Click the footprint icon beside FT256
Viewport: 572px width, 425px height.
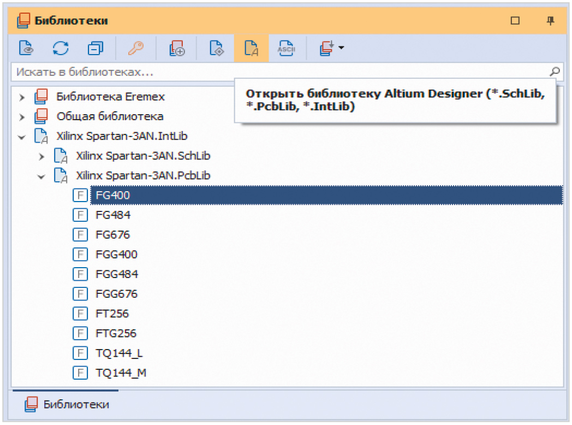pyautogui.click(x=80, y=313)
